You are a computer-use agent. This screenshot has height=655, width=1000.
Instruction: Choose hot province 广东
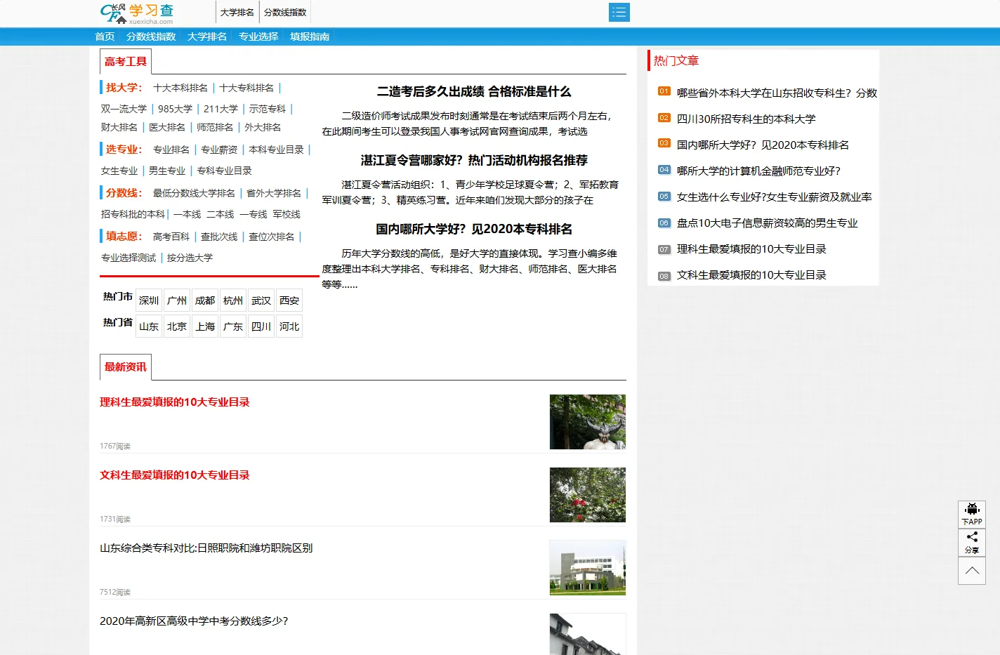pos(233,326)
